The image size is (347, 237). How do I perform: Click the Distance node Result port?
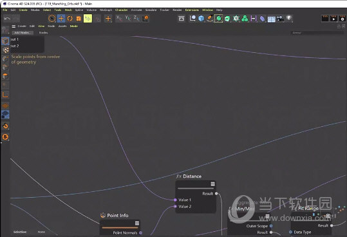tap(216, 194)
